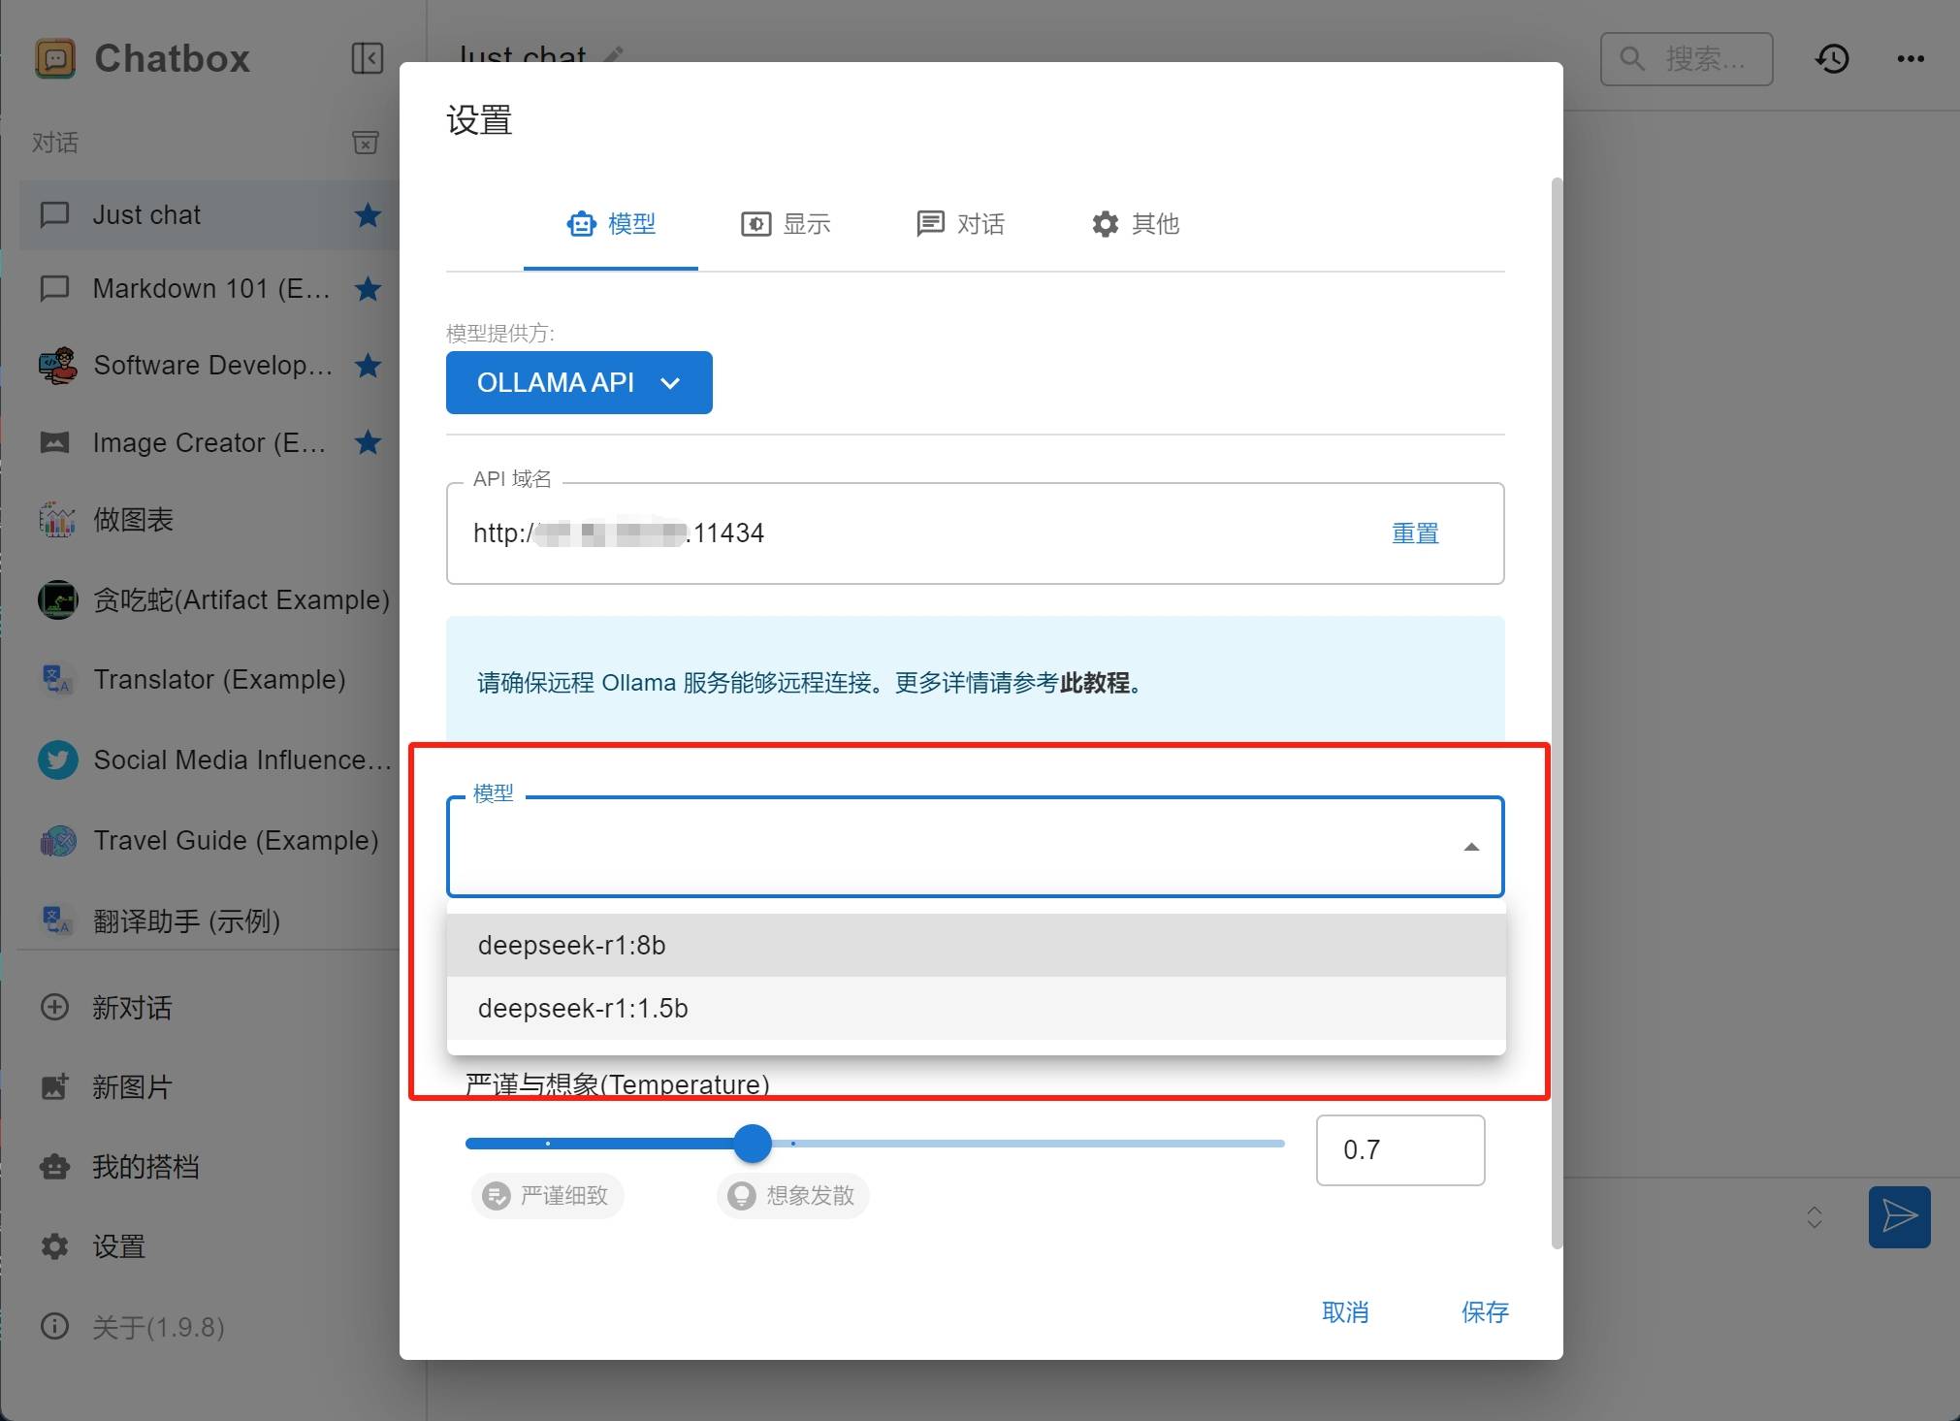Viewport: 1960px width, 1421px height.
Task: Click the 保存 button
Action: (1484, 1311)
